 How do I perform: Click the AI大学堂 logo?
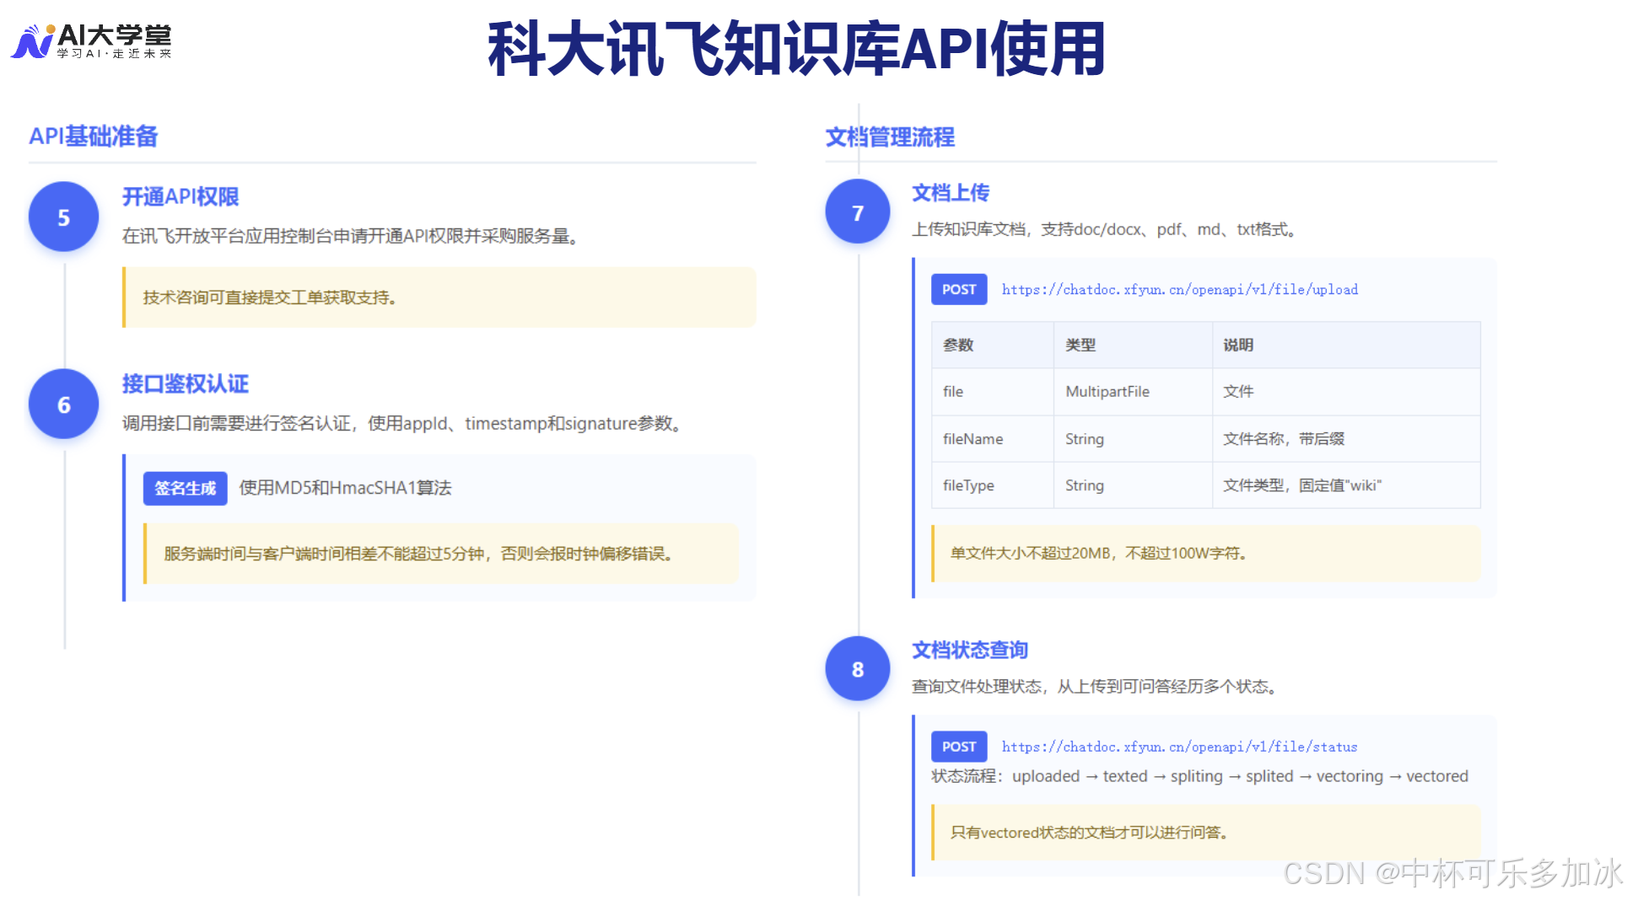point(93,40)
